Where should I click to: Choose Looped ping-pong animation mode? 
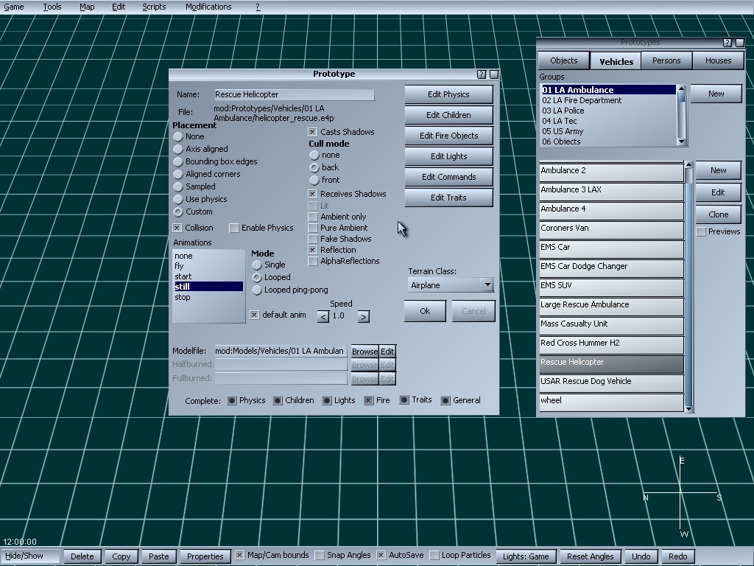[x=257, y=290]
